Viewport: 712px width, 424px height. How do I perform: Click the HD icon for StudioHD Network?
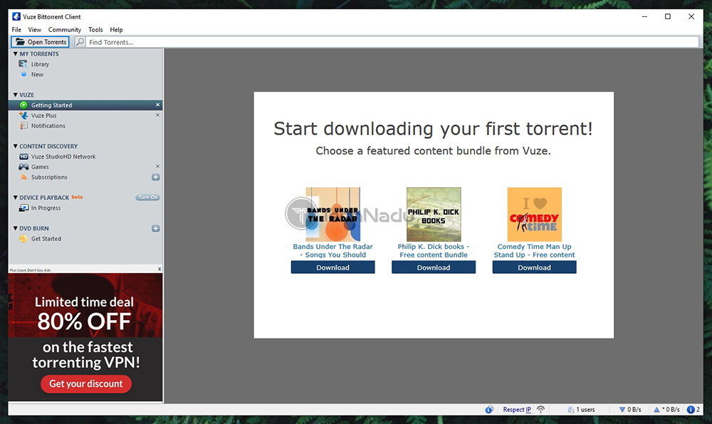pos(23,157)
